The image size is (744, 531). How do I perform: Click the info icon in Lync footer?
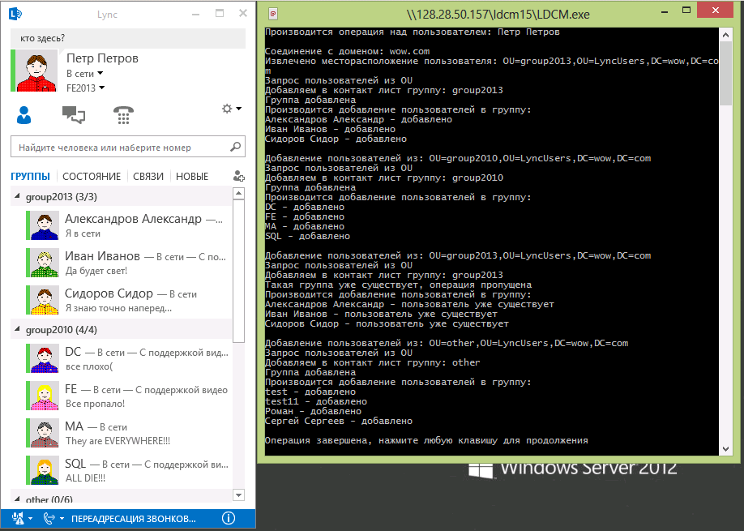click(229, 518)
